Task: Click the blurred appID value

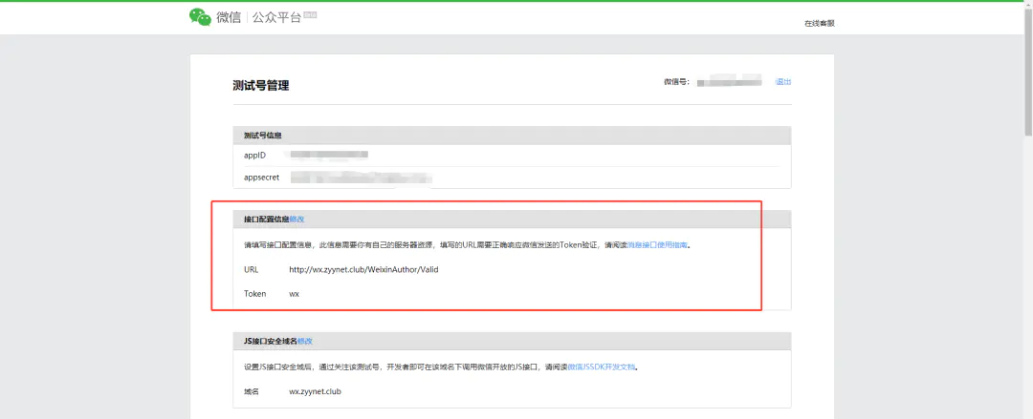Action: (x=328, y=156)
